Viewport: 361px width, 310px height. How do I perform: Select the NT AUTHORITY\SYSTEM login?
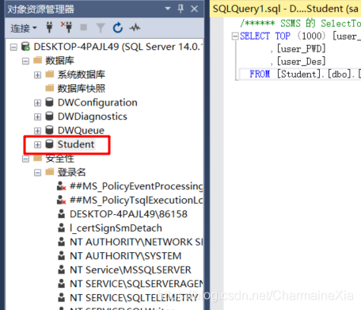(x=125, y=256)
